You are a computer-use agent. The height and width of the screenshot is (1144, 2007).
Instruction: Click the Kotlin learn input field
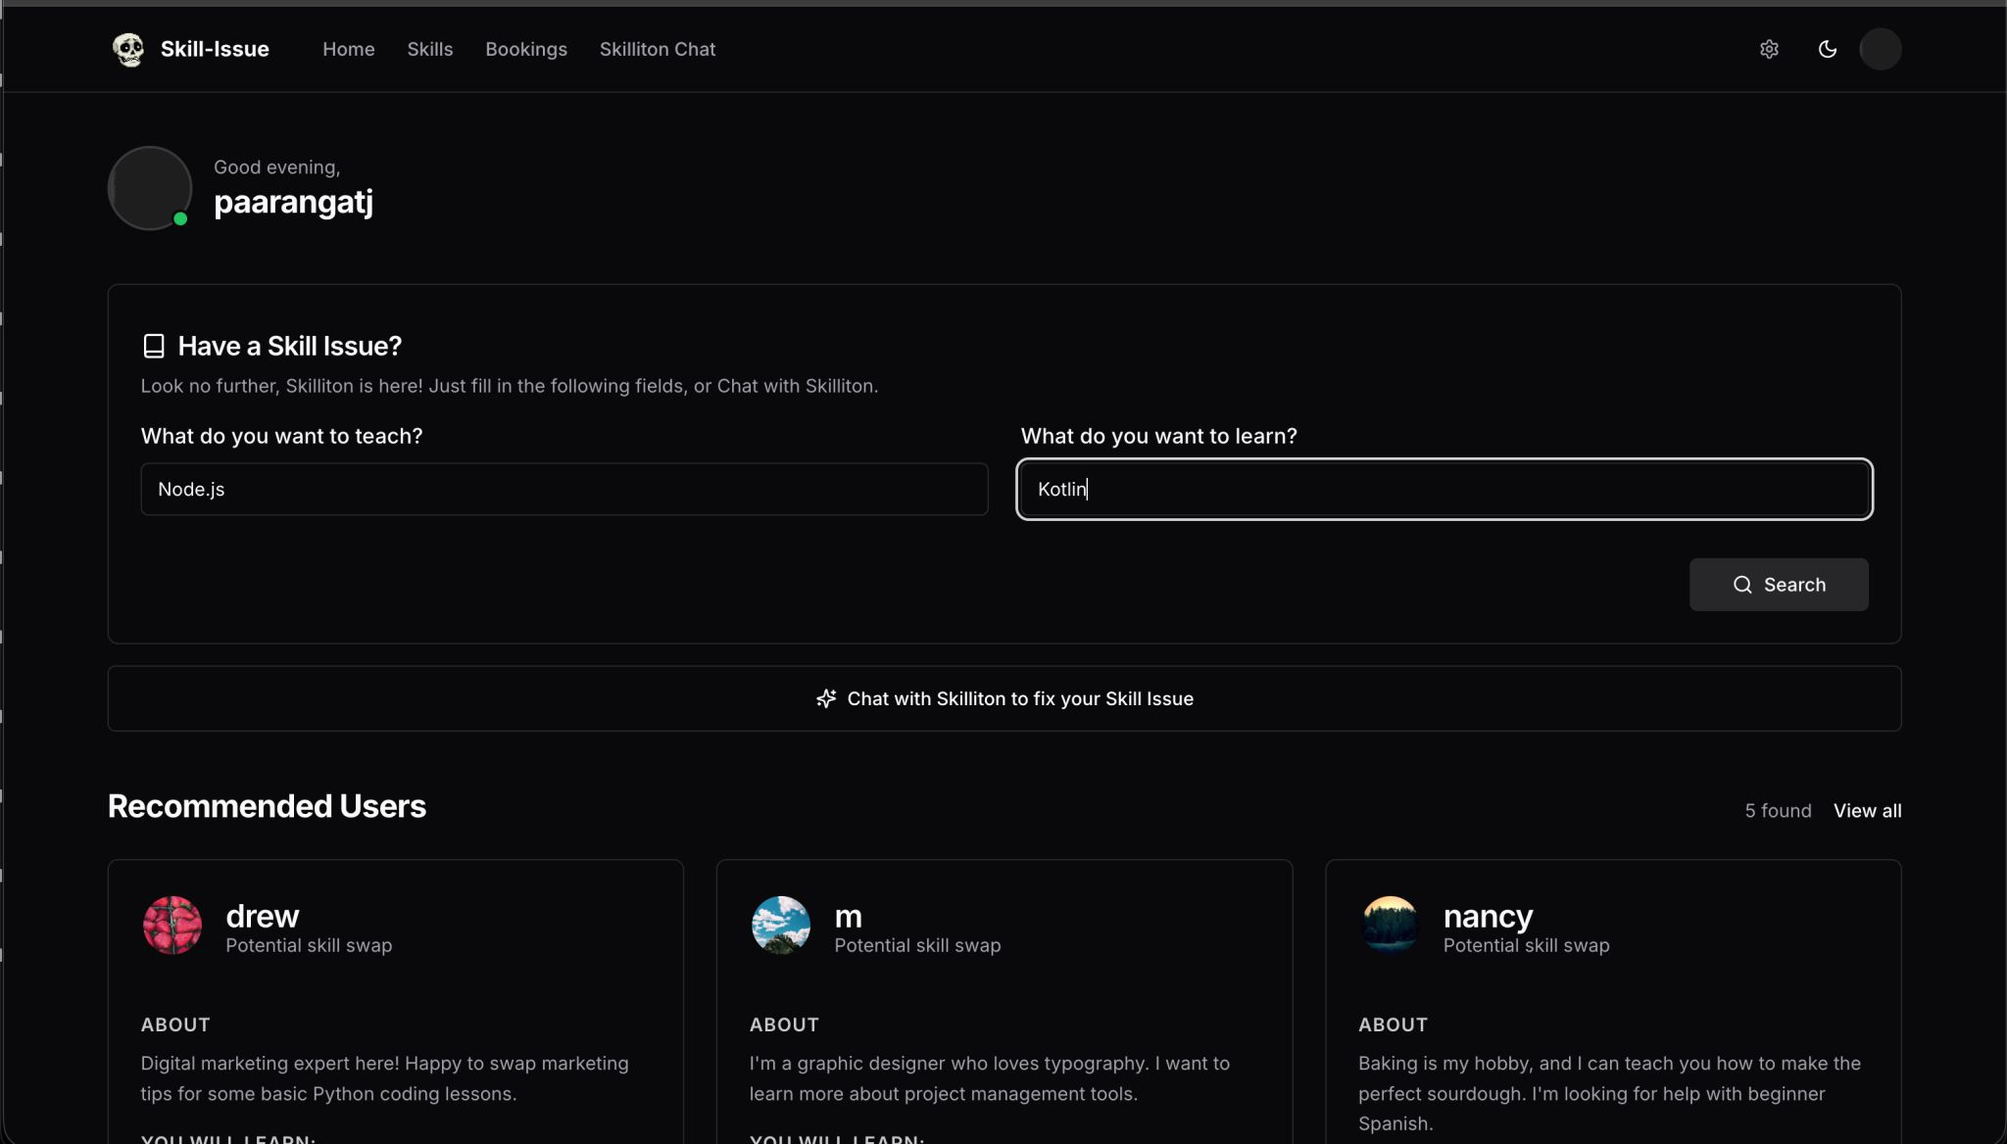point(1443,489)
